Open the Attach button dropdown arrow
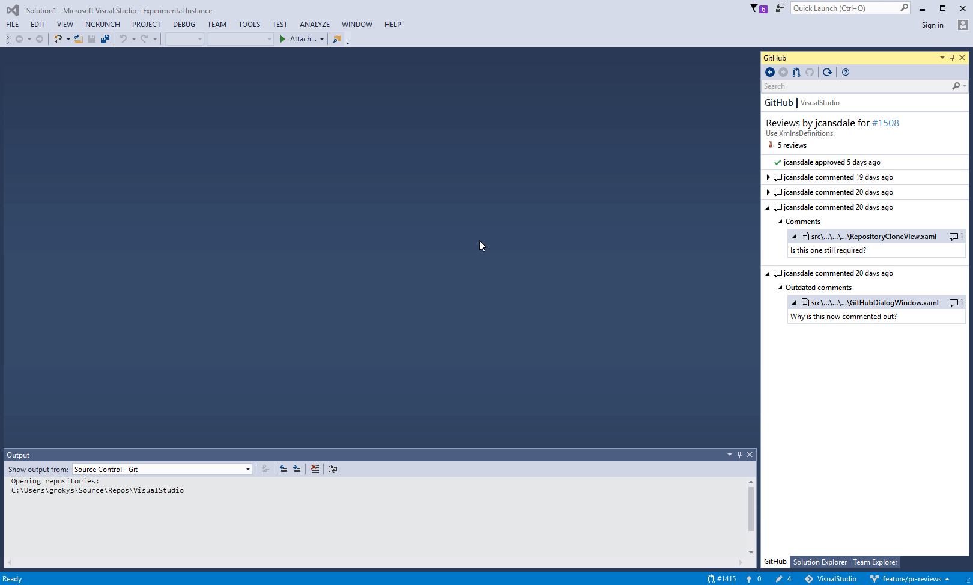This screenshot has width=973, height=585. point(322,40)
